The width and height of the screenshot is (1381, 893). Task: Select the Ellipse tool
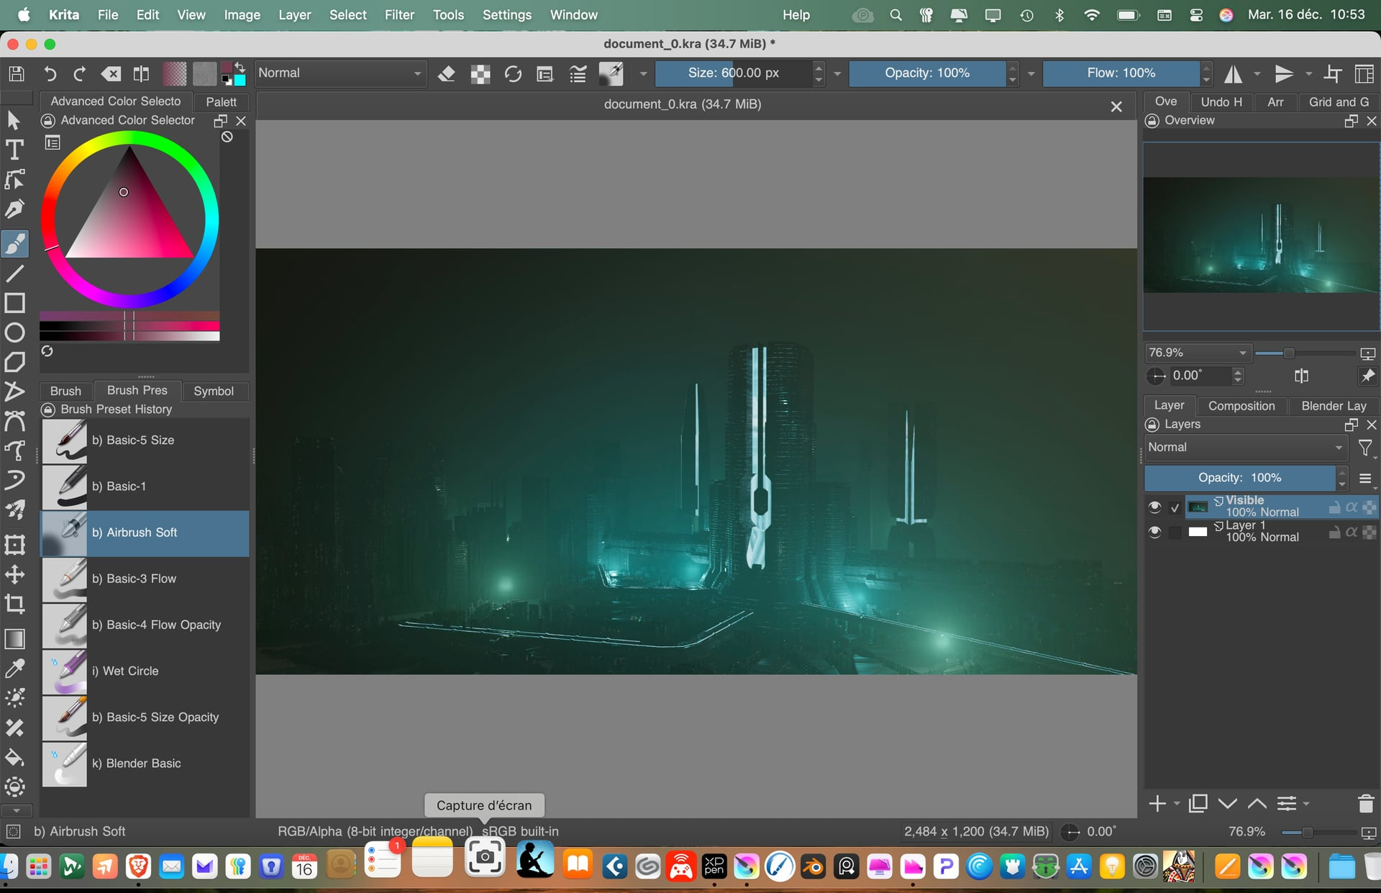(x=14, y=332)
